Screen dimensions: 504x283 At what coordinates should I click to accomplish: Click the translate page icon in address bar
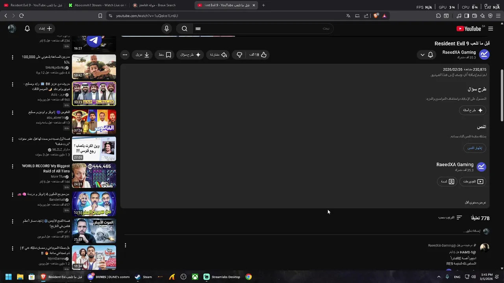click(348, 16)
